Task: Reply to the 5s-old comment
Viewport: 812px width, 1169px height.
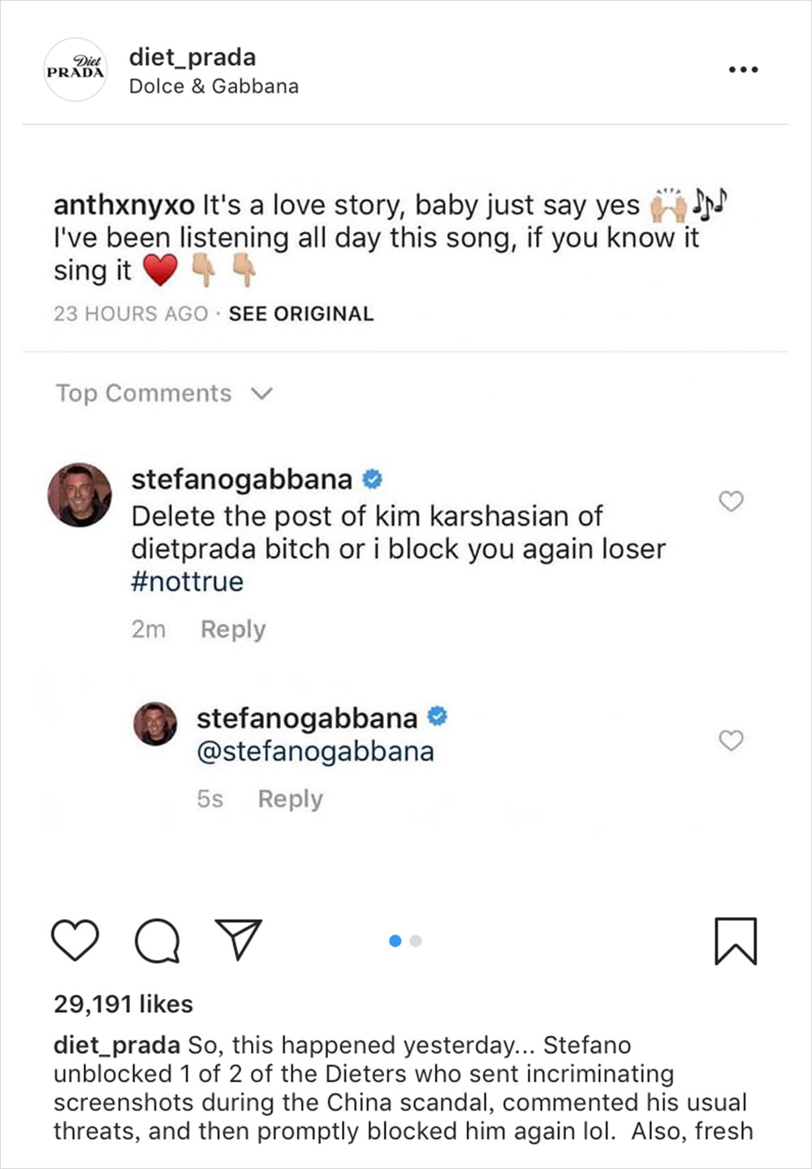Action: (x=290, y=799)
